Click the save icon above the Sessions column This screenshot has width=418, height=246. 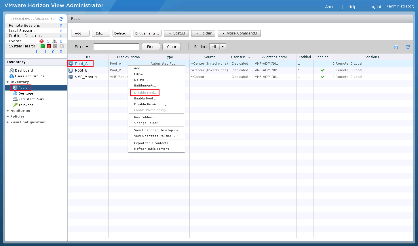coord(396,47)
